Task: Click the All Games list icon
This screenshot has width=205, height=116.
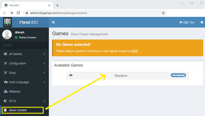Action: 5,54
